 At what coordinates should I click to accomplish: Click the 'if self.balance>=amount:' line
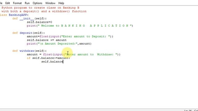coord(48,58)
